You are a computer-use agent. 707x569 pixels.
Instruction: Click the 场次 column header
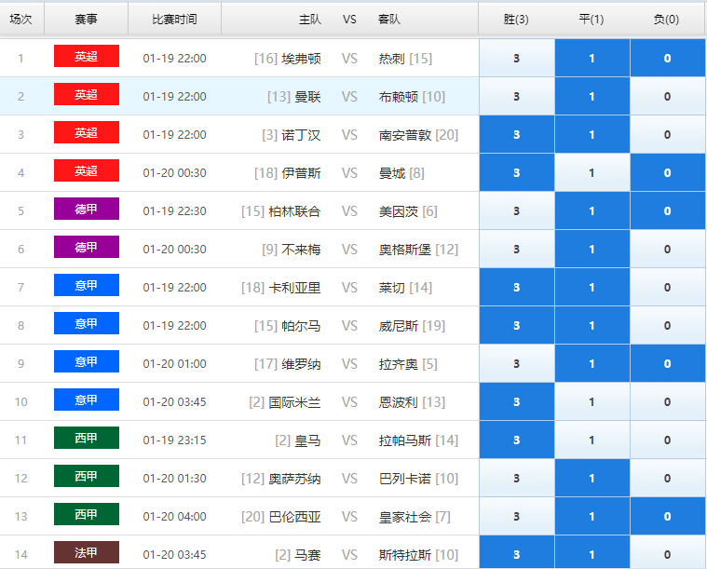click(x=21, y=20)
